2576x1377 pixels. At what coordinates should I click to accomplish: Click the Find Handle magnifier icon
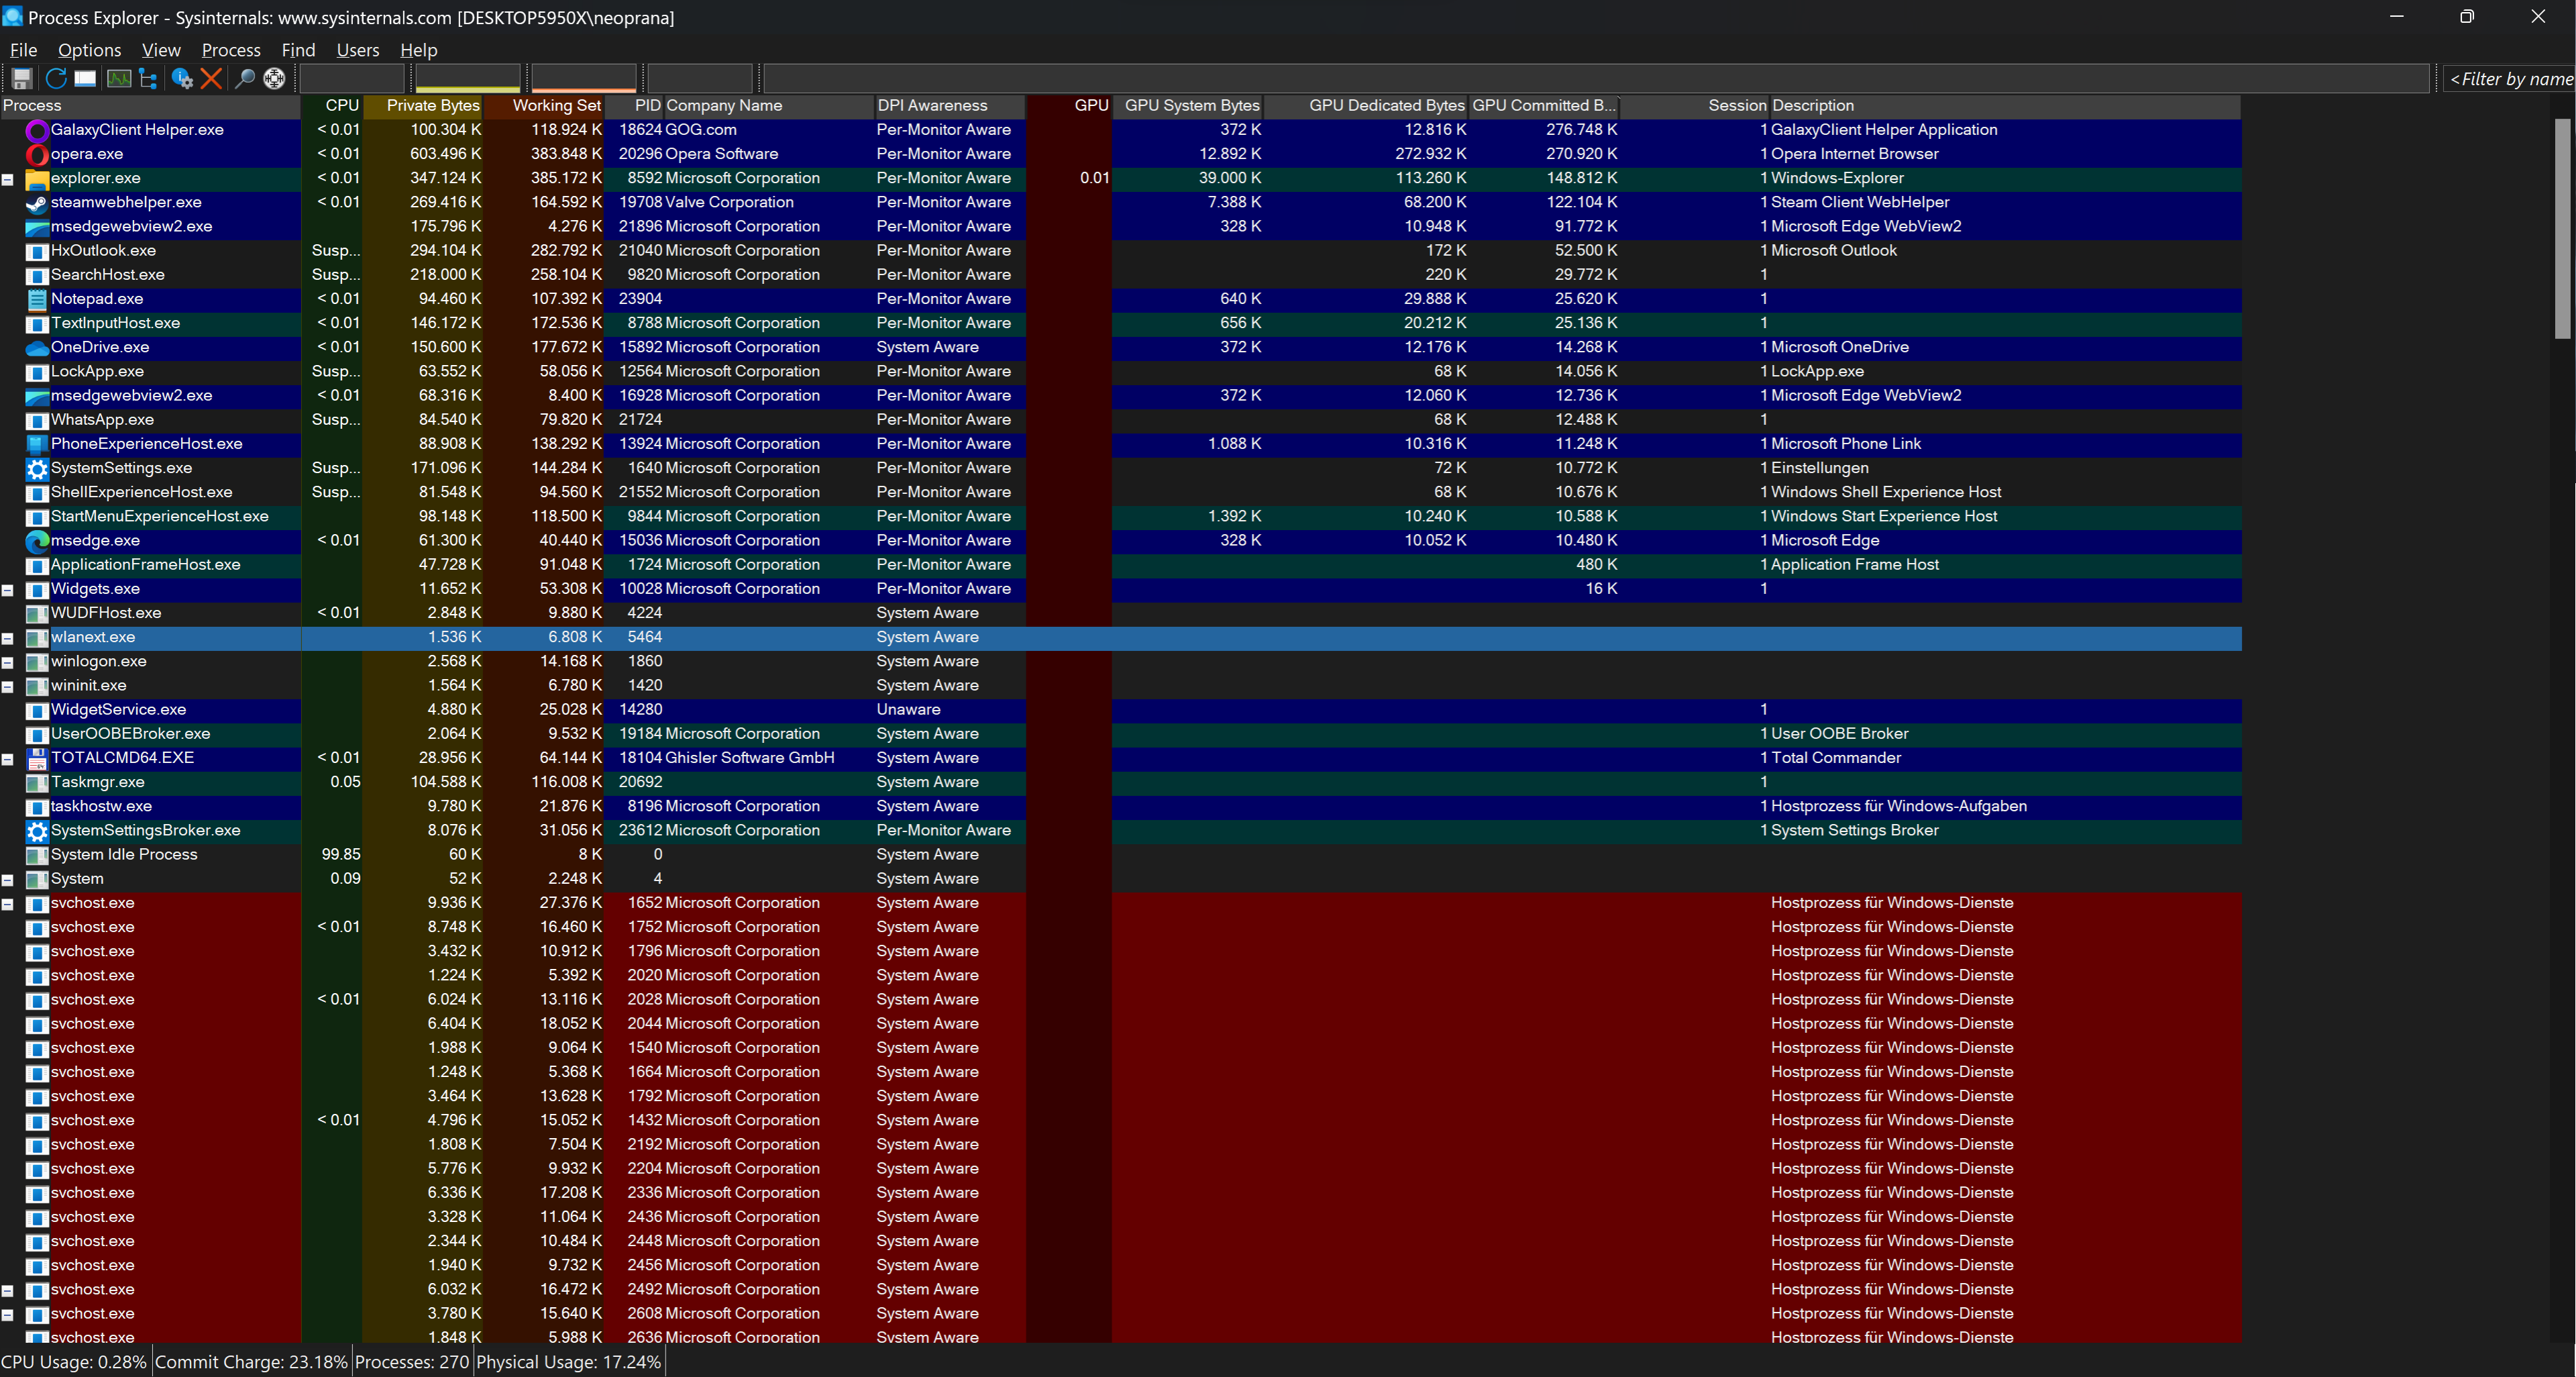click(x=244, y=78)
